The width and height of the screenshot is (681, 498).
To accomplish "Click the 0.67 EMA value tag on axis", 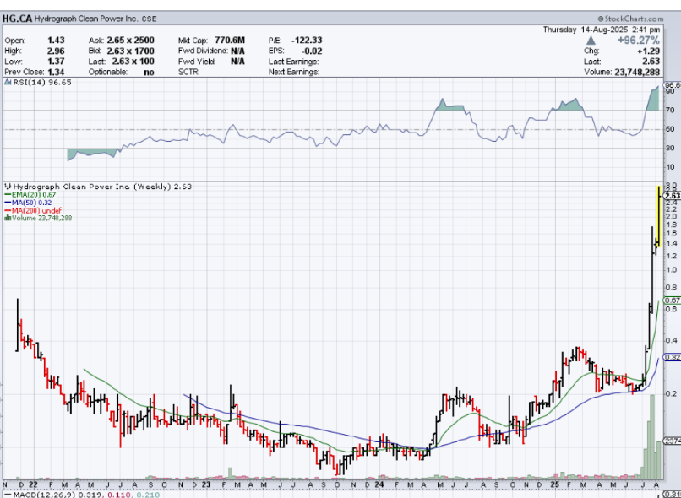I will (672, 300).
